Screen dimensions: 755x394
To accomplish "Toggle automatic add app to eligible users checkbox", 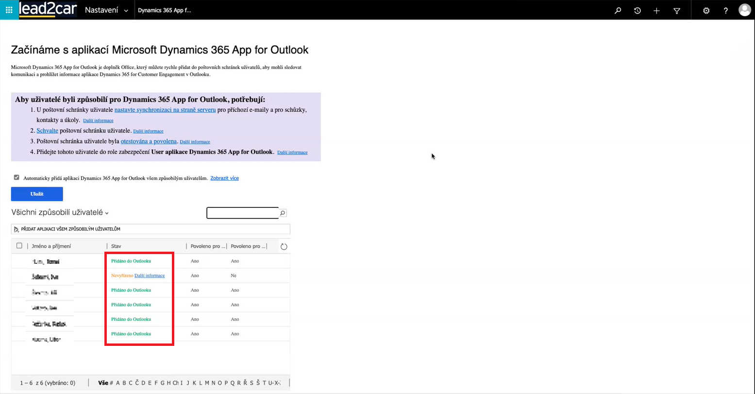I will point(17,178).
